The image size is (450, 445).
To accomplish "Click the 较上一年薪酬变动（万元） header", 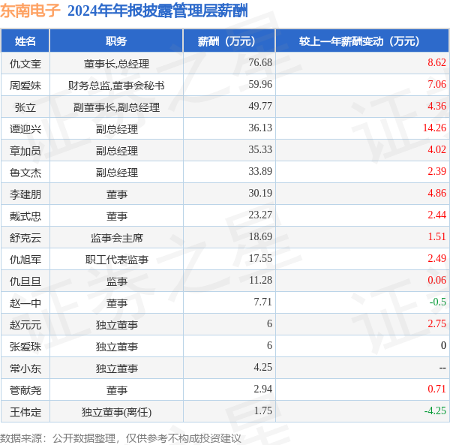I will tap(359, 41).
